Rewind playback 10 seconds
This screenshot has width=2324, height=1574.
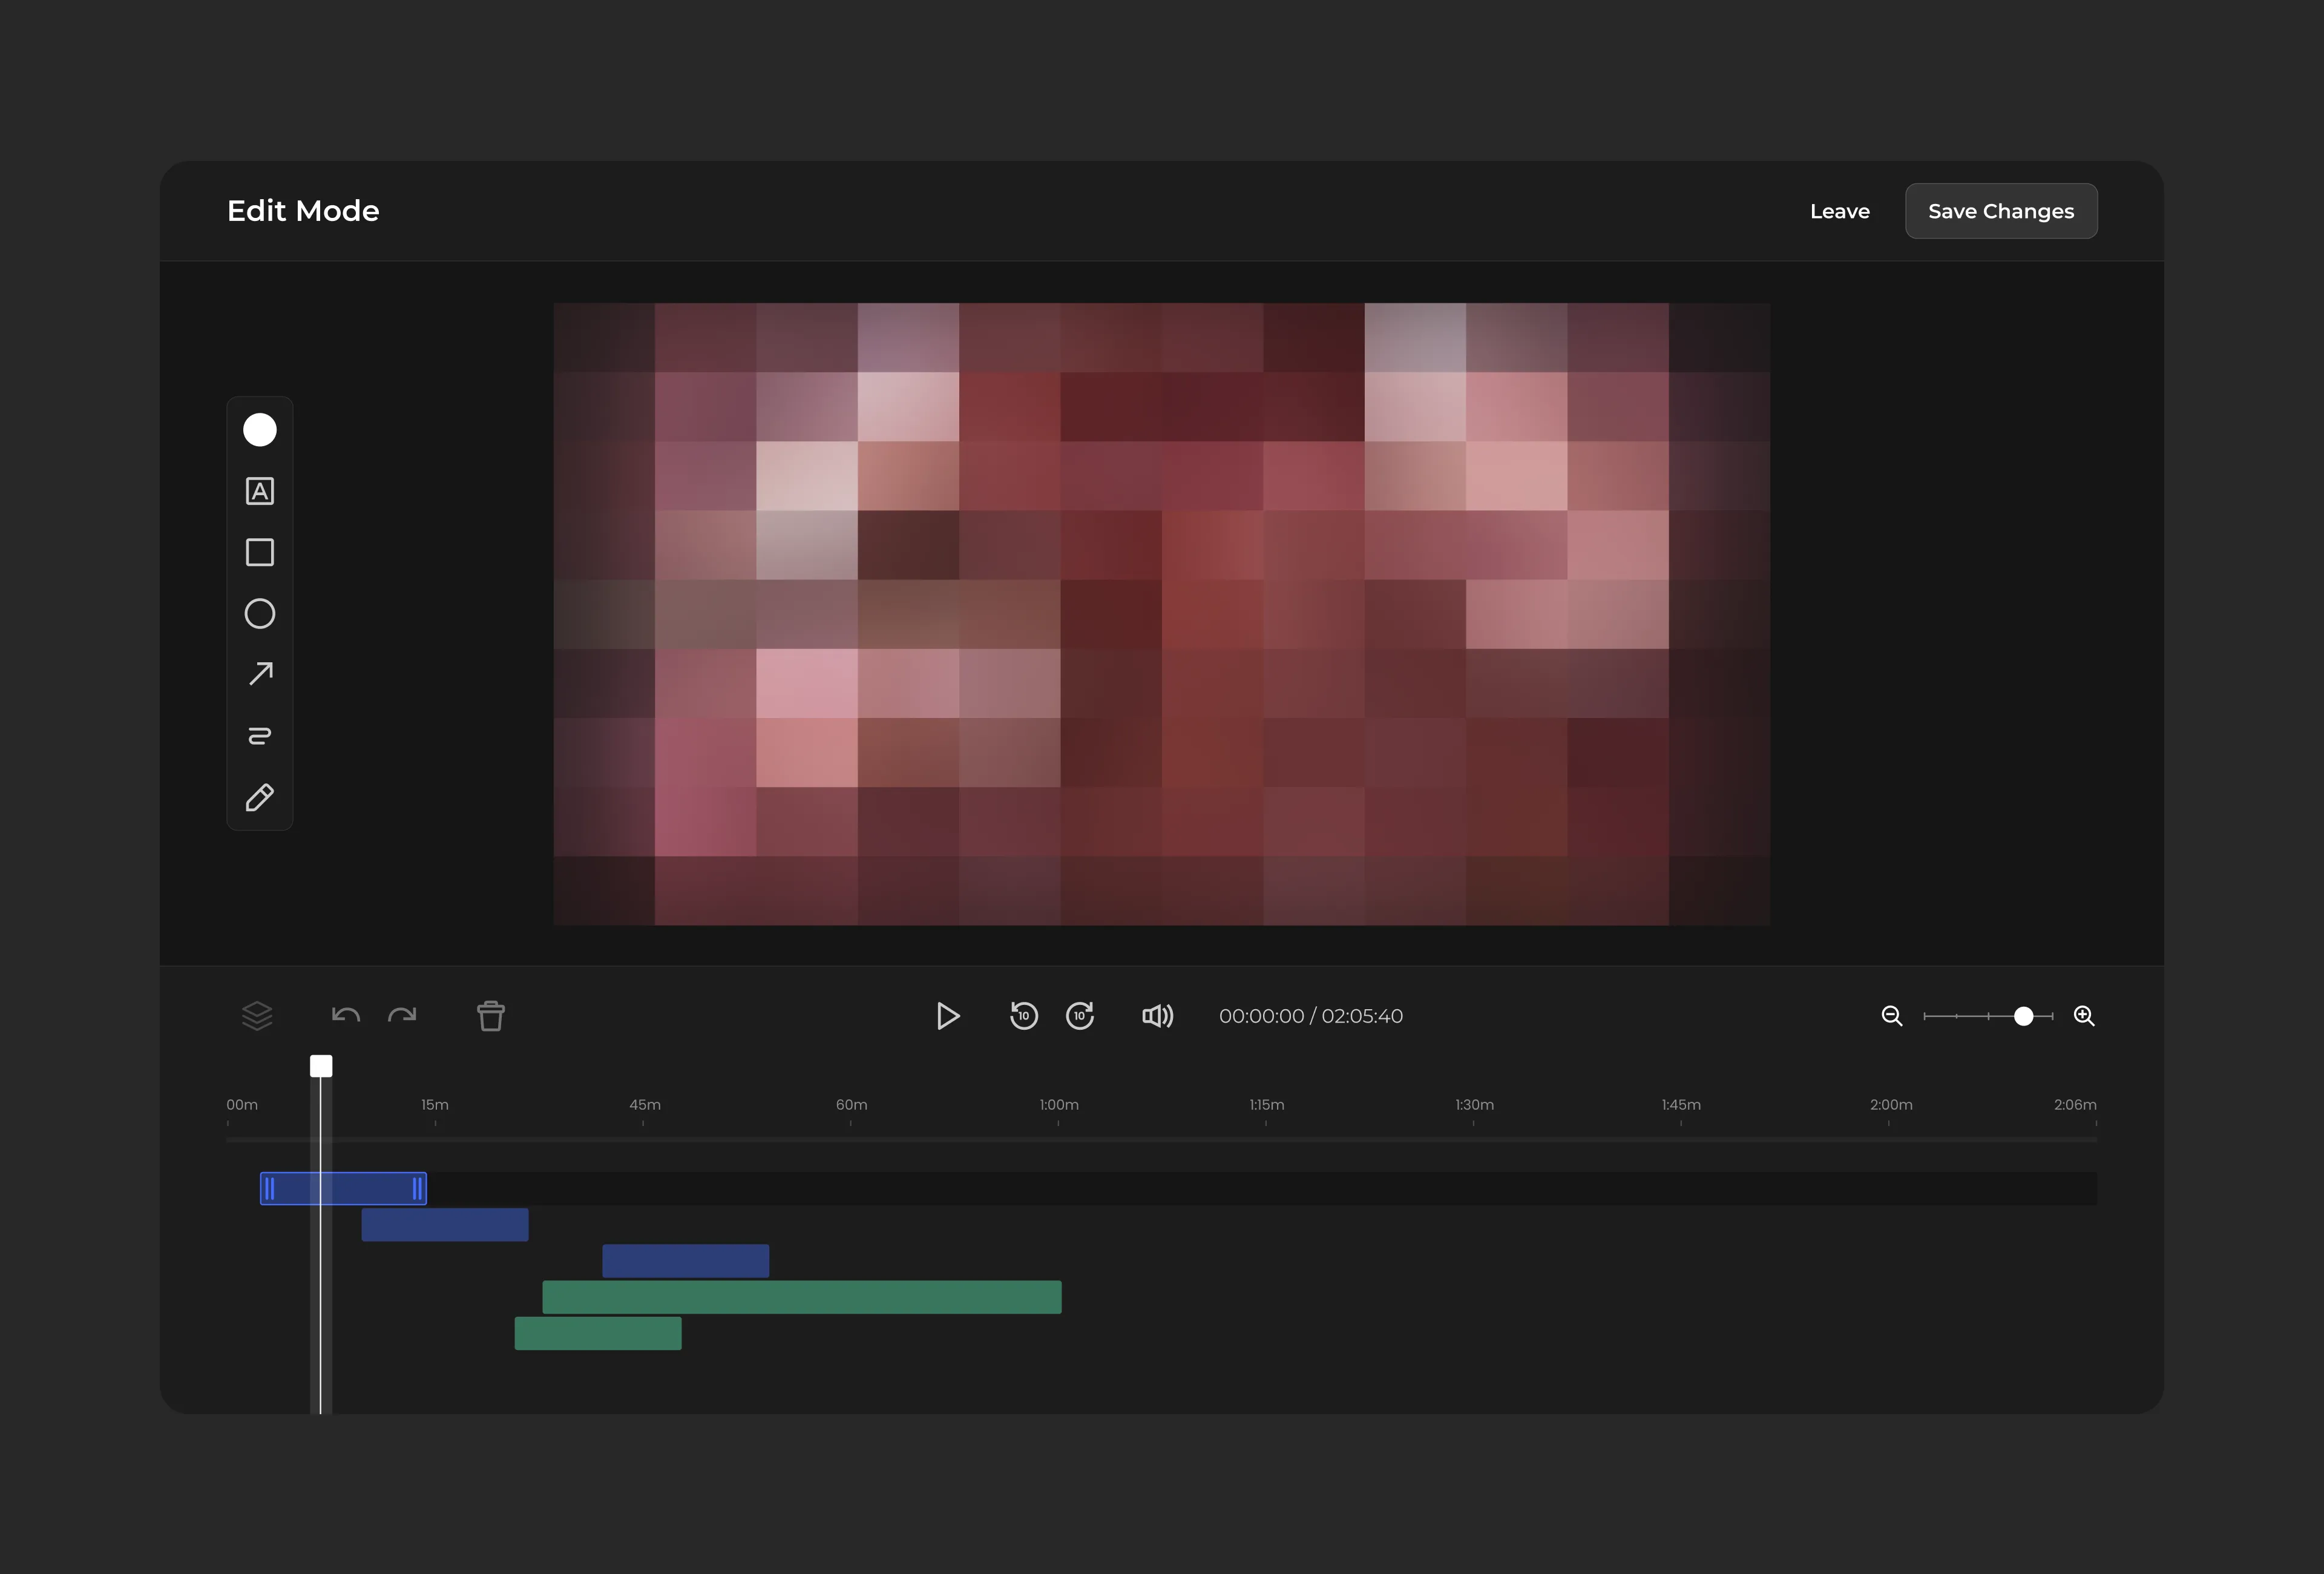1024,1016
